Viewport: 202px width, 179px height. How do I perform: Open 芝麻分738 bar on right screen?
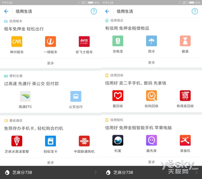coord(151,172)
